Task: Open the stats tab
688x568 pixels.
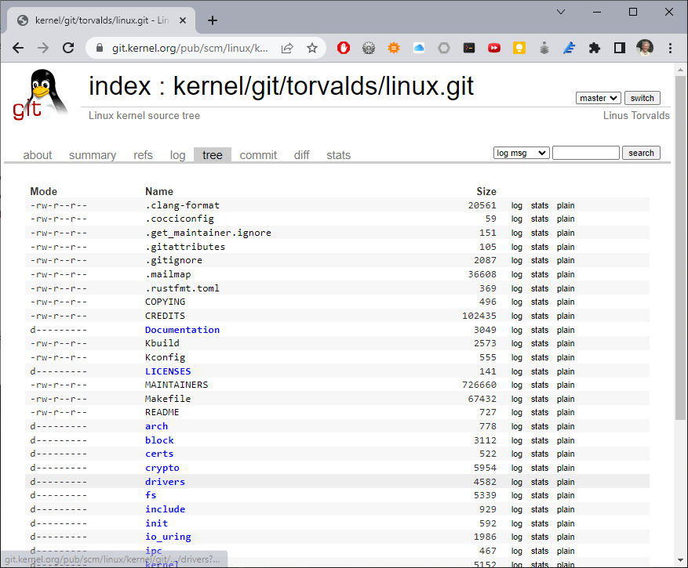Action: 338,154
